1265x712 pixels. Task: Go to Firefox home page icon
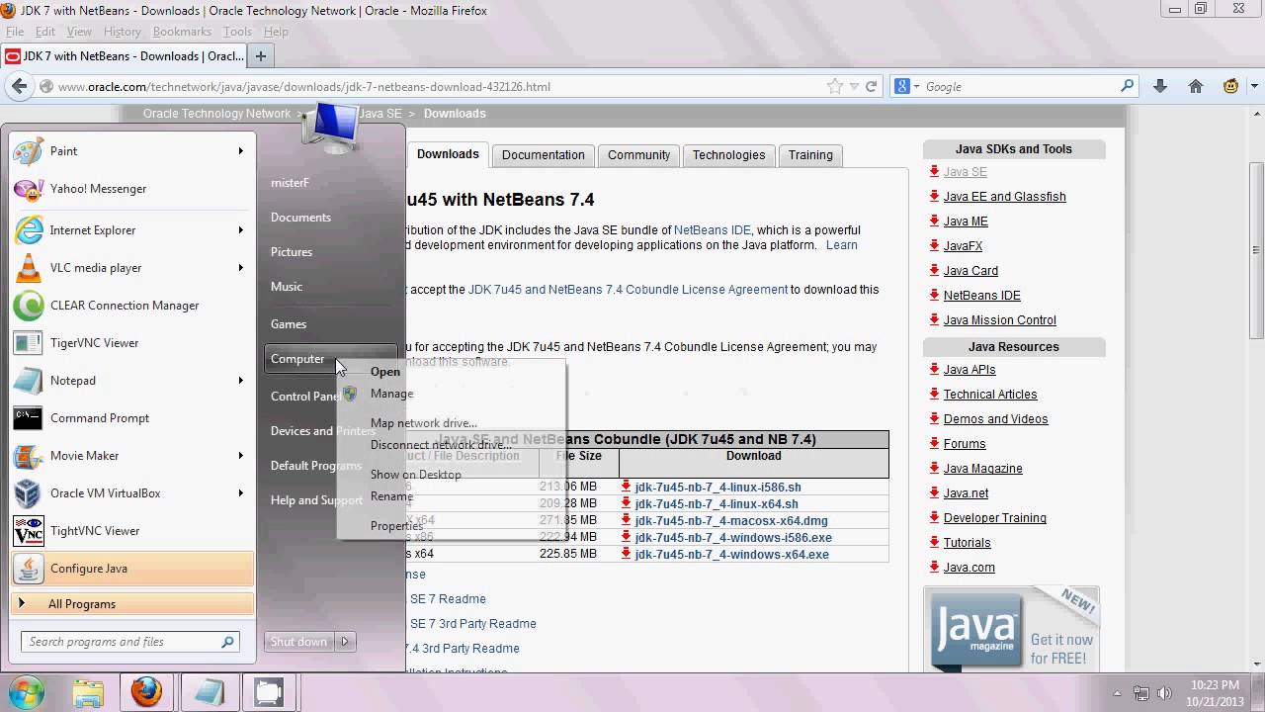[x=1196, y=87]
